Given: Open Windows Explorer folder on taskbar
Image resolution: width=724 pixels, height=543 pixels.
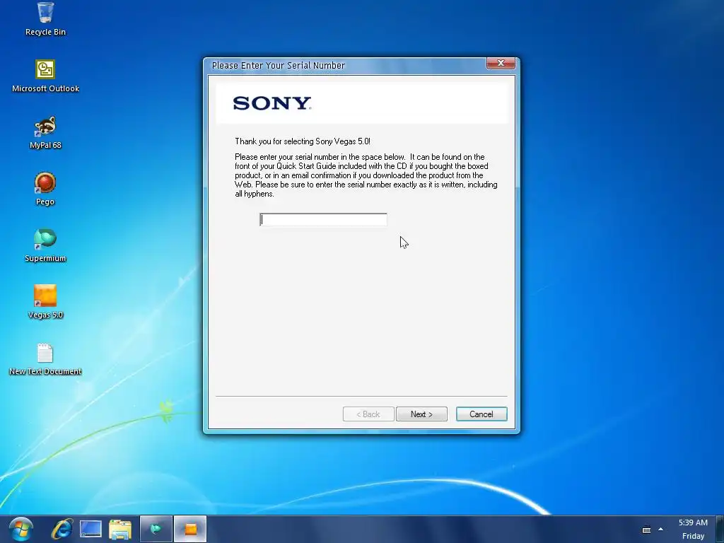Looking at the screenshot, I should [x=120, y=529].
